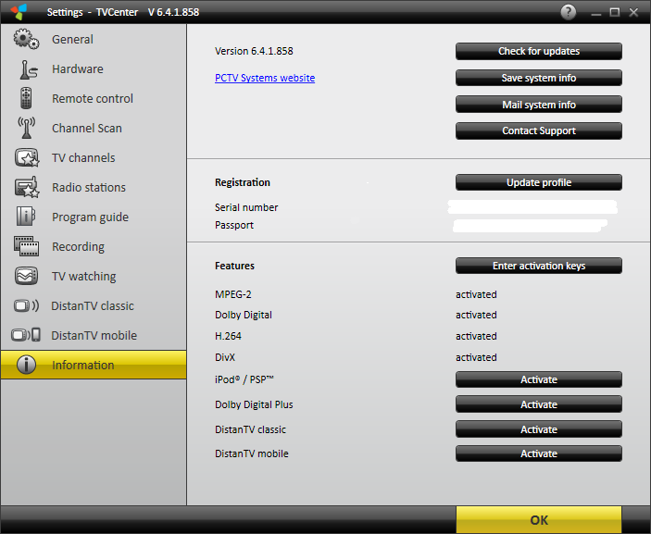Click Check for updates button
Viewport: 651px width, 534px height.
pos(538,51)
